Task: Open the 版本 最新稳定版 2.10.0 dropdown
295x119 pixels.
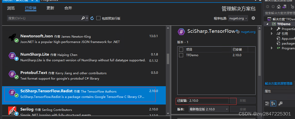Action: pos(209,109)
